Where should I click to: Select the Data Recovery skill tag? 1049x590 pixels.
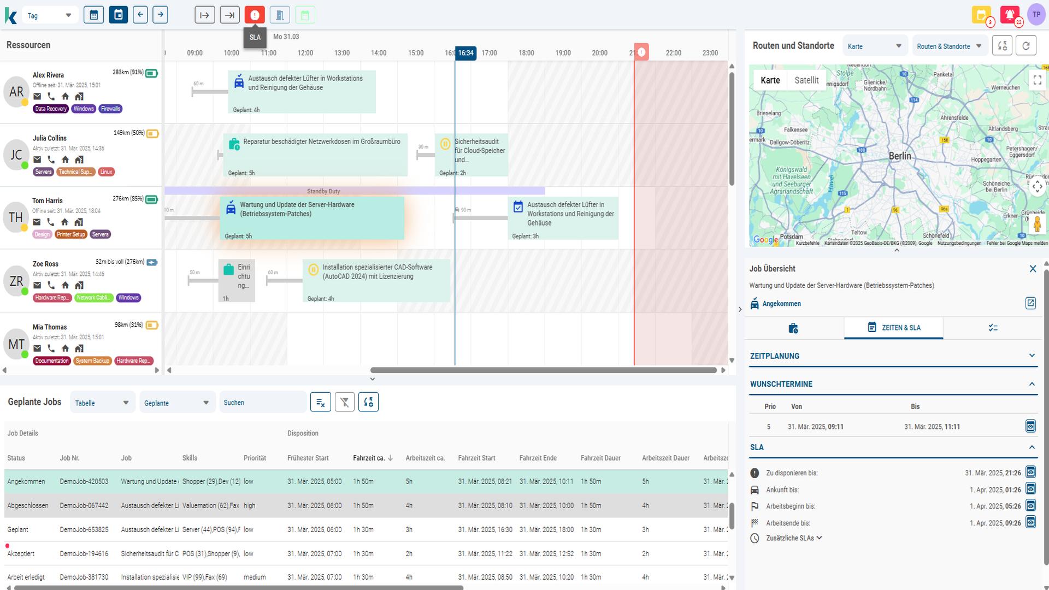50,109
